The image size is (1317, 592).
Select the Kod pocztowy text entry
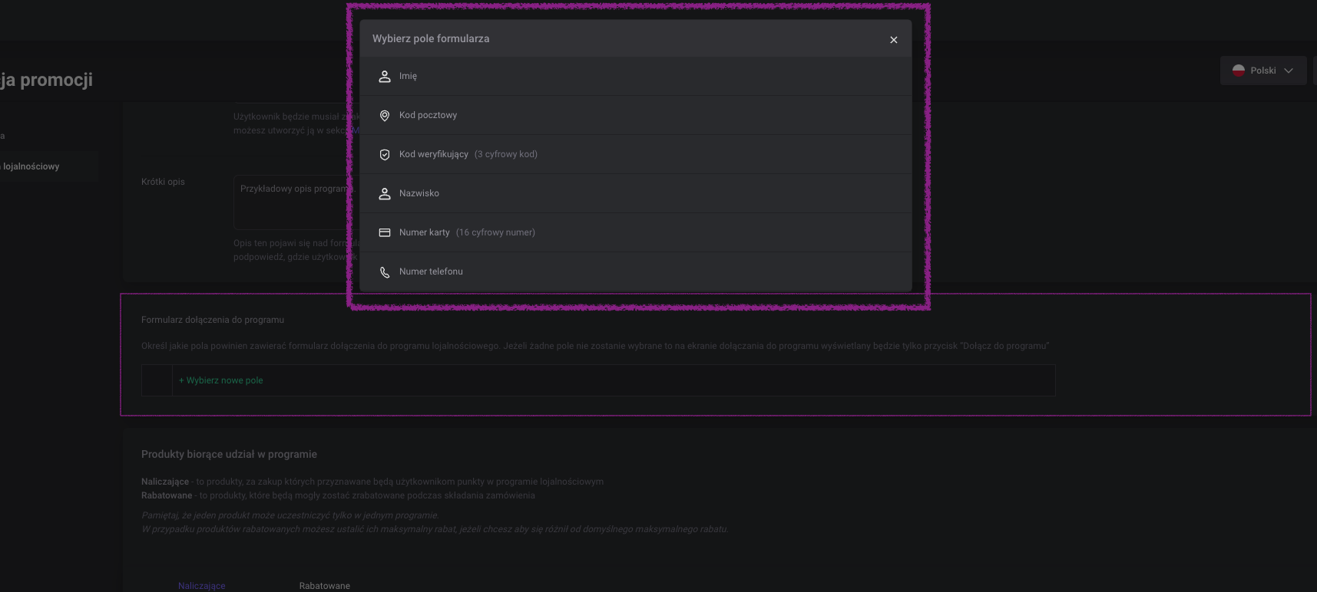click(x=428, y=116)
